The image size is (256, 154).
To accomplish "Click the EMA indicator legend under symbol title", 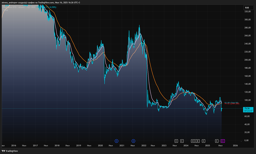I will [5, 10].
